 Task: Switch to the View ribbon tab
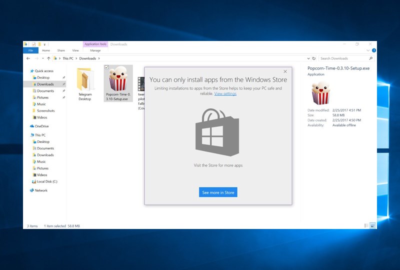75,50
